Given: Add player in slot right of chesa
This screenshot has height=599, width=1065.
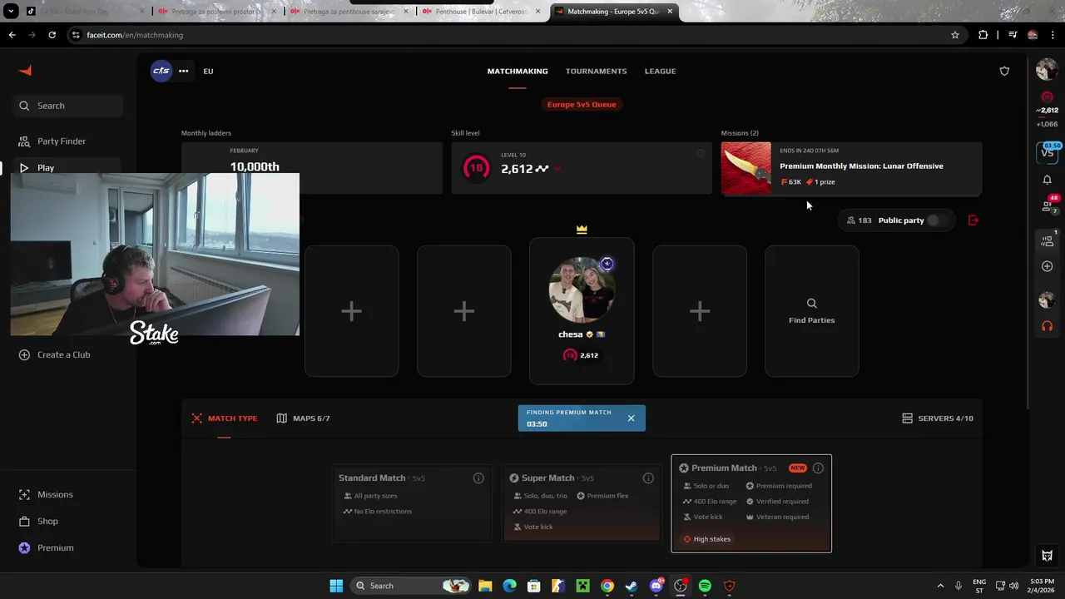Looking at the screenshot, I should (700, 311).
